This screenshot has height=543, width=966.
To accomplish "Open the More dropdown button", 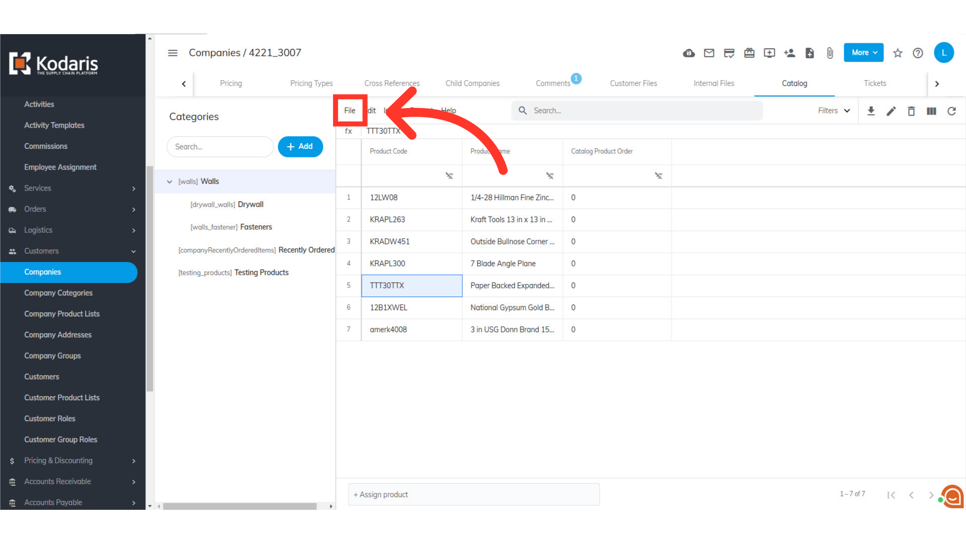I will (x=863, y=53).
